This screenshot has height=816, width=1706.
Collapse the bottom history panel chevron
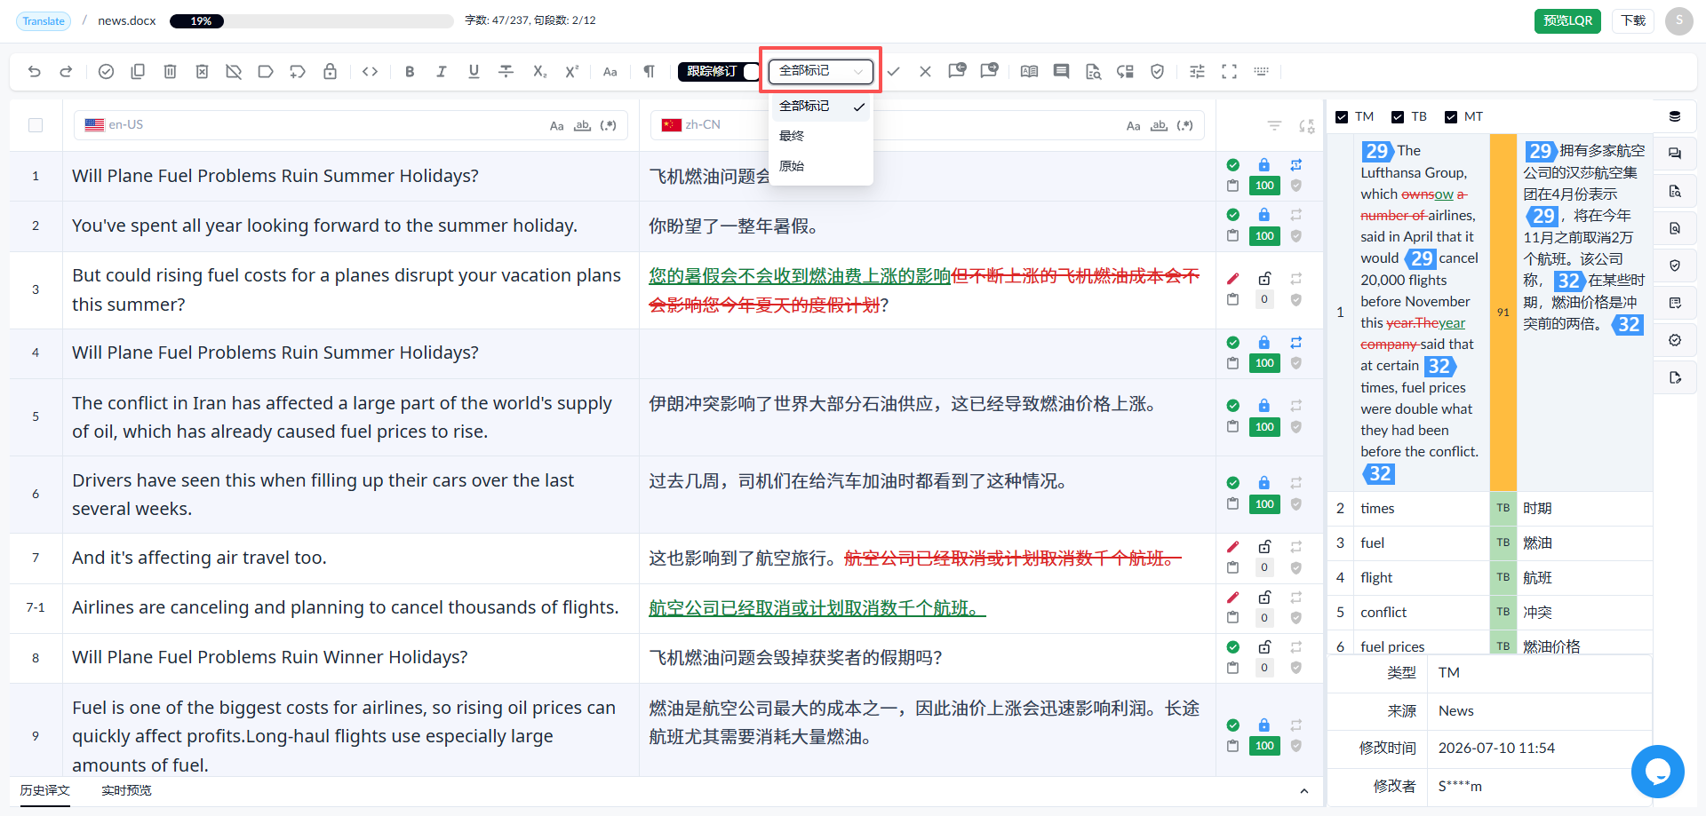1303,791
